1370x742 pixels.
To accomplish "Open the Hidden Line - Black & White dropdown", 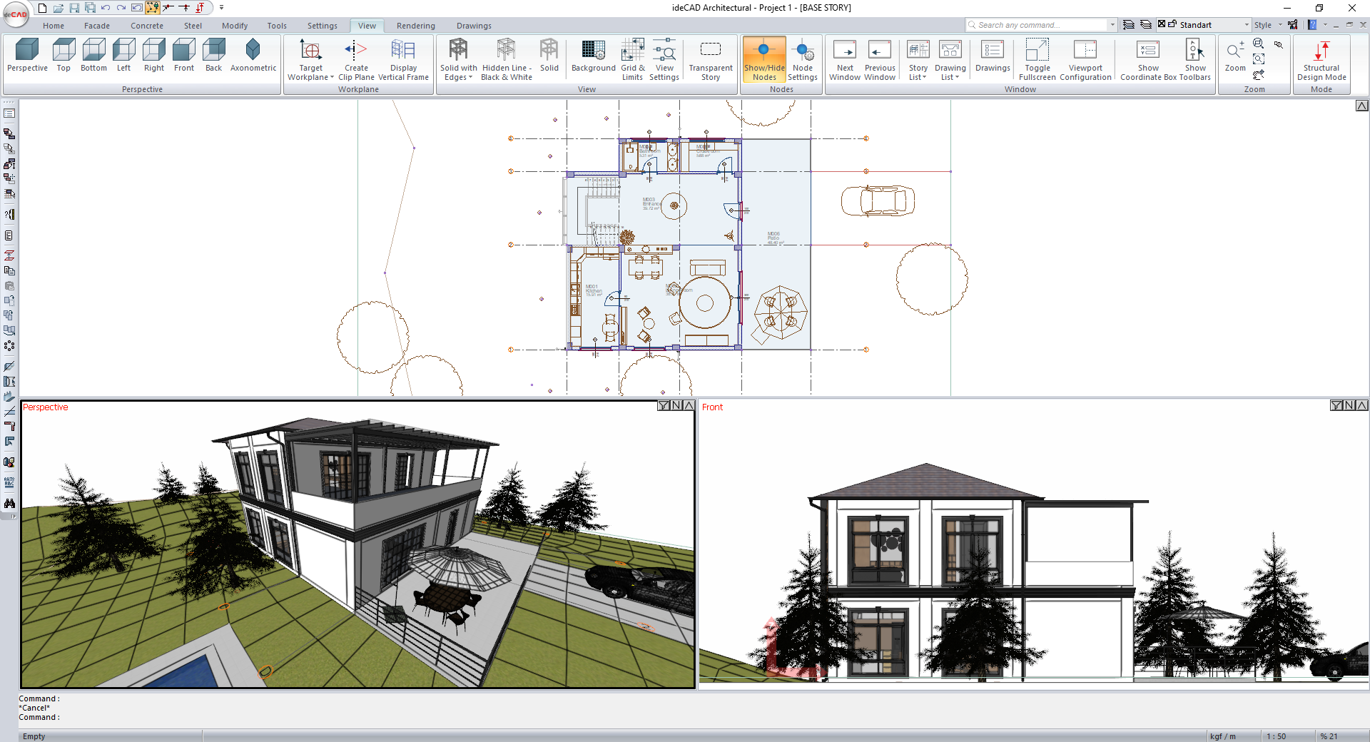I will pos(506,60).
